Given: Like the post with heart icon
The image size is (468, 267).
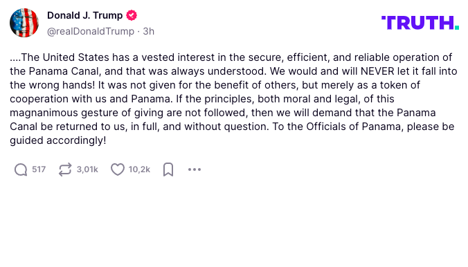Looking at the screenshot, I should click(118, 169).
